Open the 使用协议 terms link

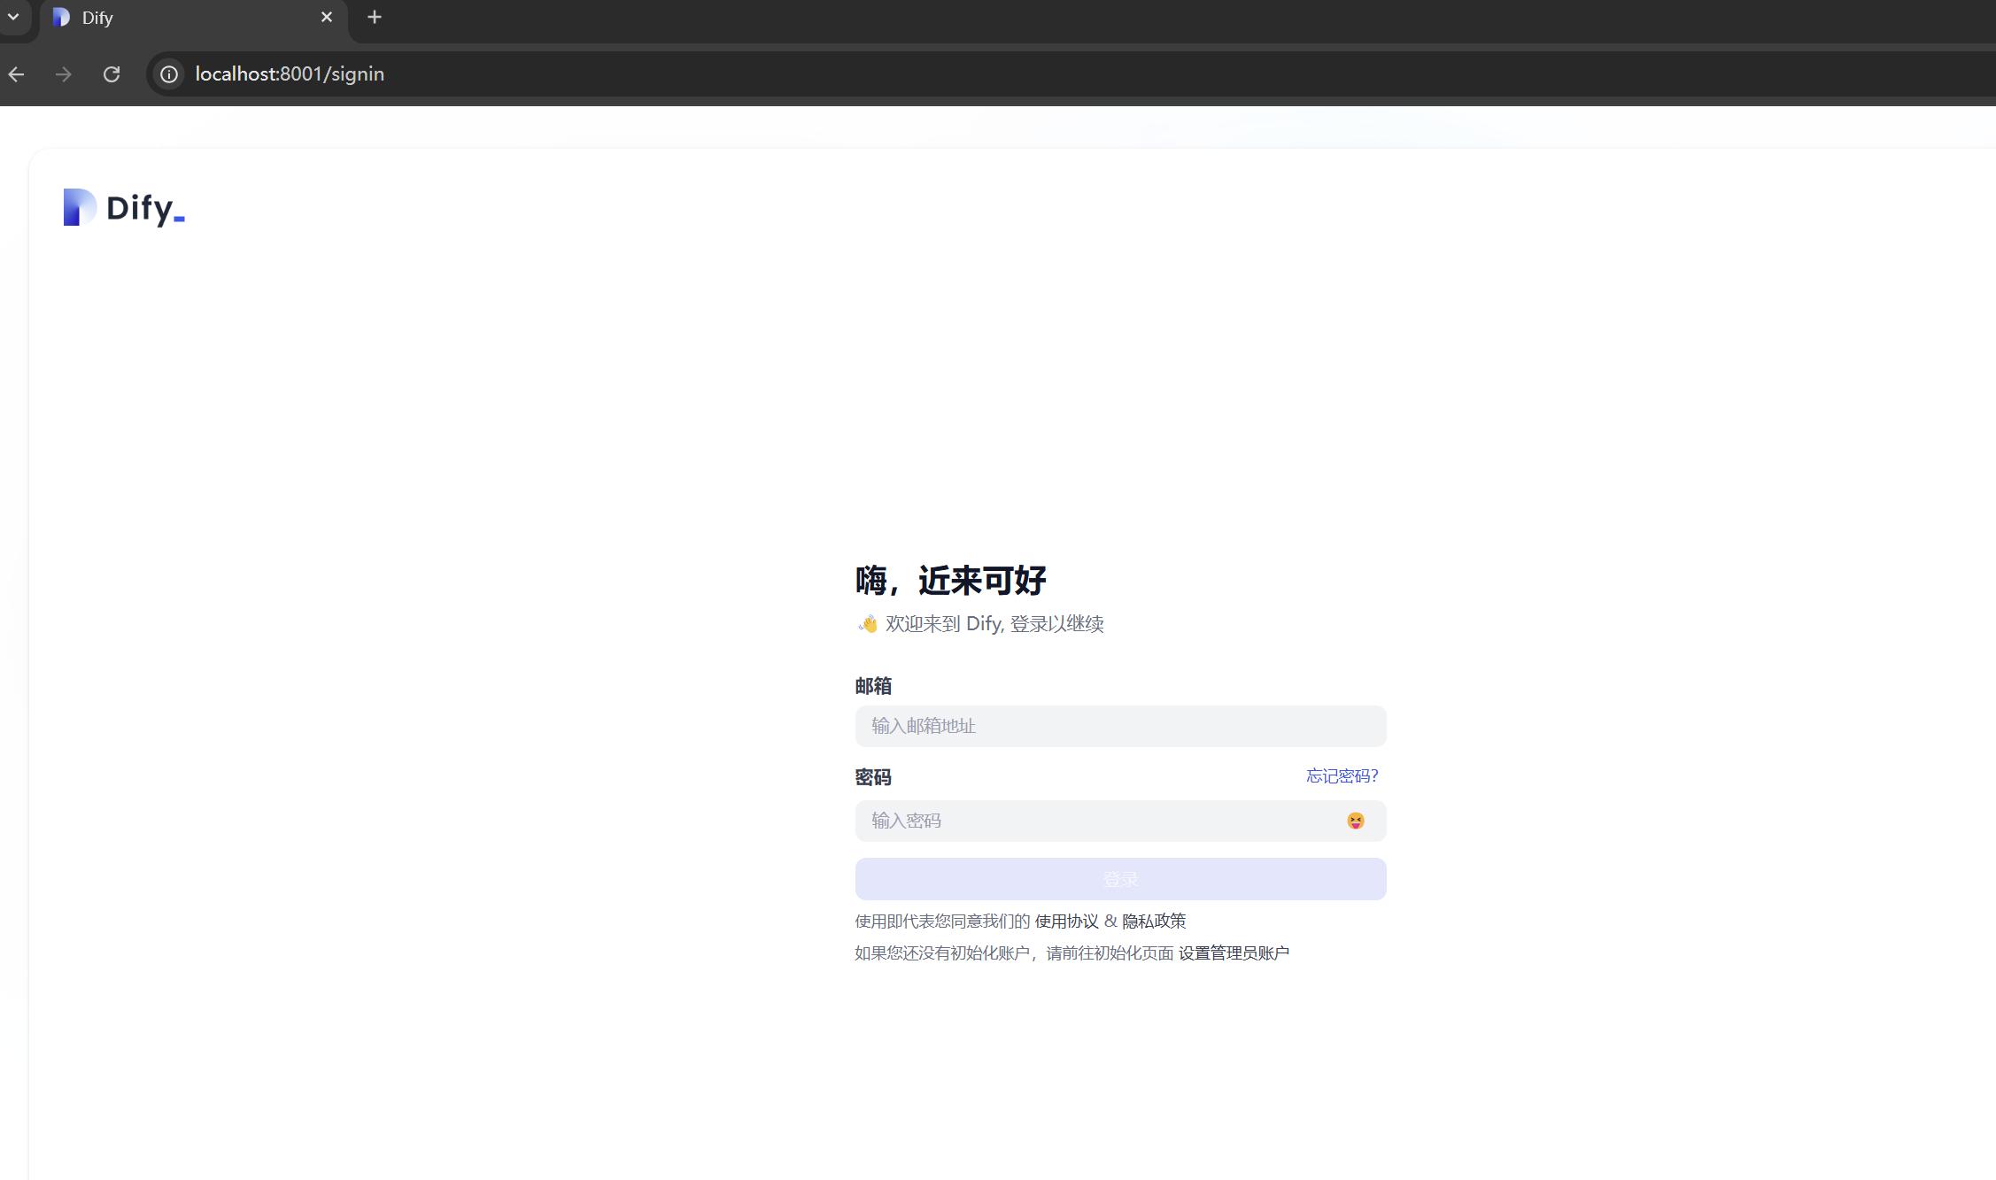pos(1066,922)
